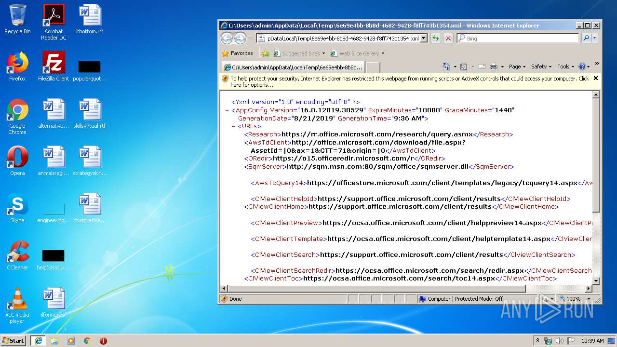This screenshot has width=617, height=347.
Task: Stop loading the page
Action: tap(448, 38)
